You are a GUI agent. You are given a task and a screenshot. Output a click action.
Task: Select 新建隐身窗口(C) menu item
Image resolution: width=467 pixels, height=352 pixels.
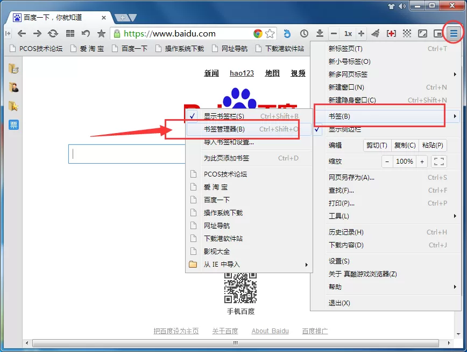click(x=386, y=100)
